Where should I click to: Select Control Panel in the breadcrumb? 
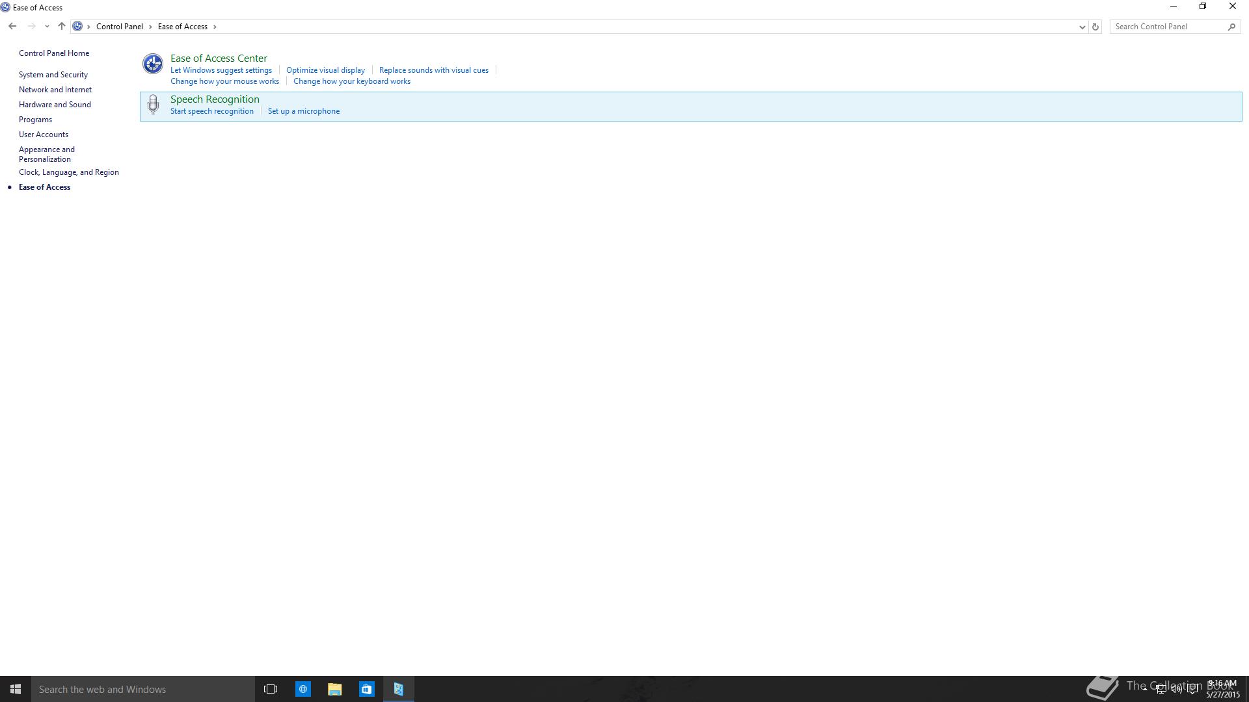click(120, 27)
